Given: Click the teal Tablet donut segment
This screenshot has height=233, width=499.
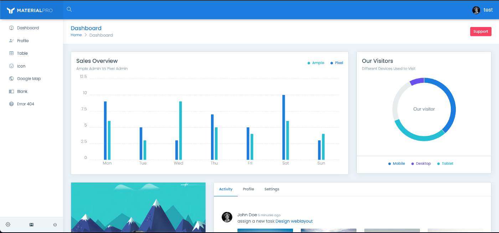Looking at the screenshot, I should coord(417,137).
